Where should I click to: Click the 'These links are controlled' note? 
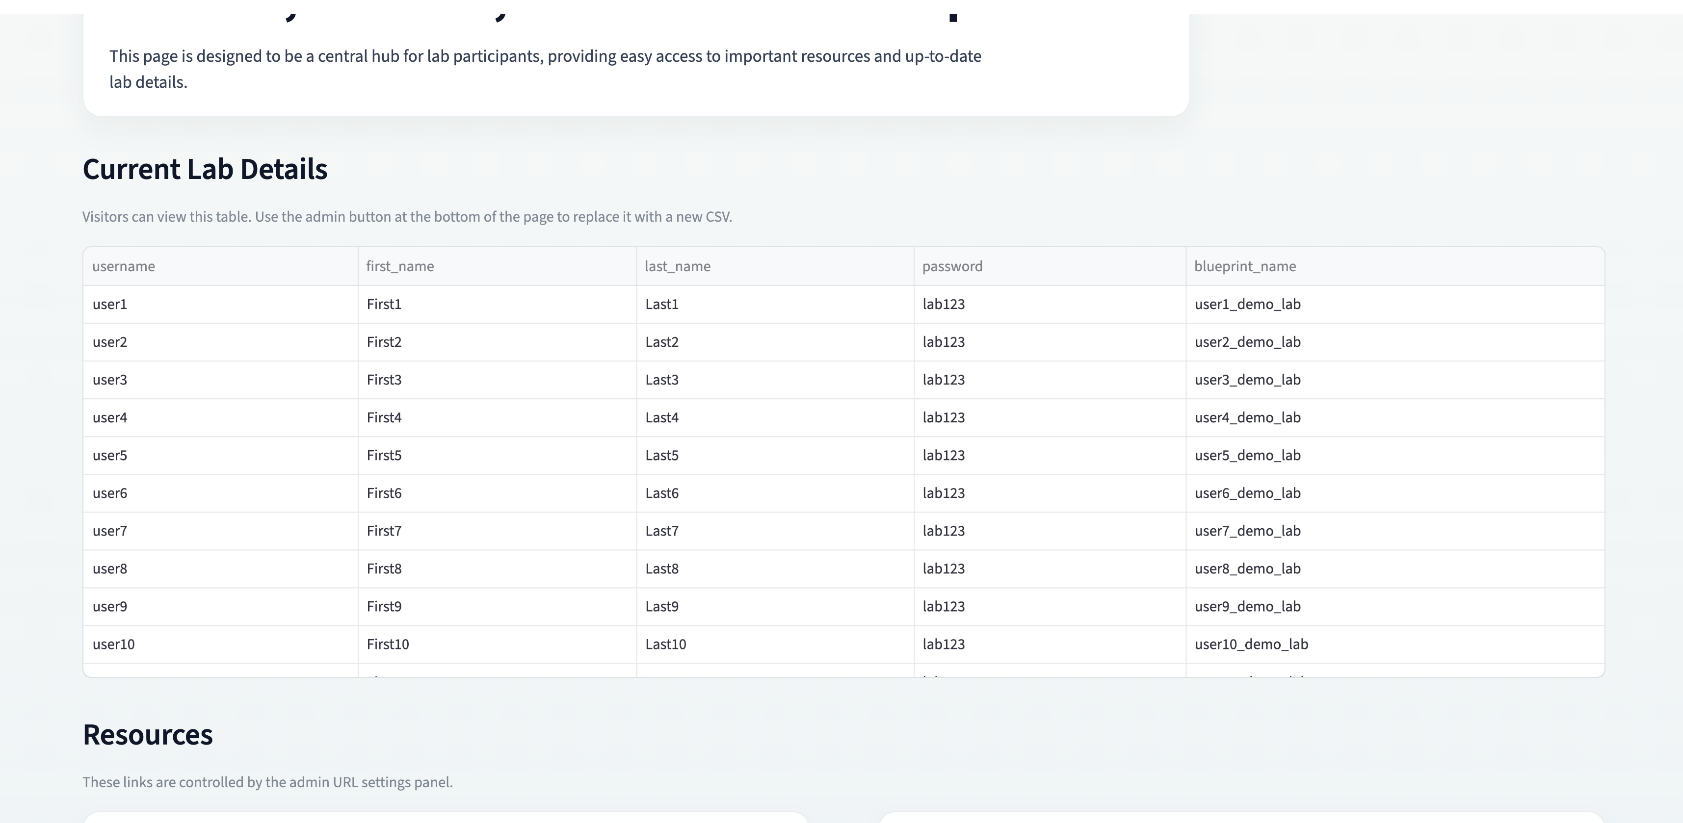pos(267,782)
